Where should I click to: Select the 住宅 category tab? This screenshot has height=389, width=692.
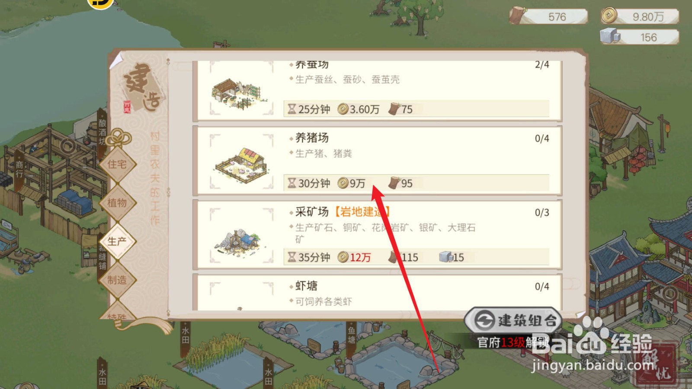pyautogui.click(x=117, y=164)
